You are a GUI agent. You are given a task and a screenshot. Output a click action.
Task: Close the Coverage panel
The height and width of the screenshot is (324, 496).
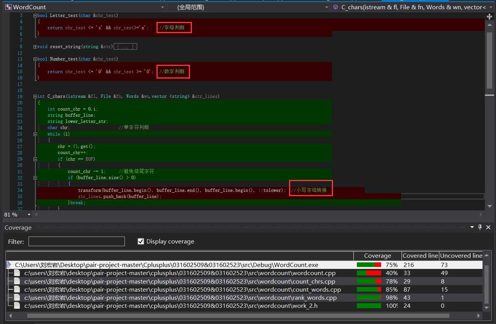click(x=489, y=227)
